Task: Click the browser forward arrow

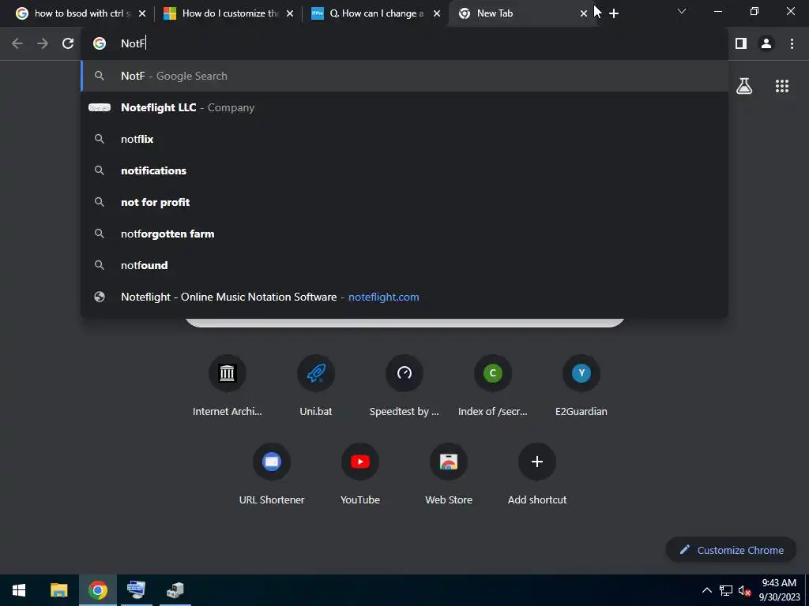Action: [x=43, y=44]
